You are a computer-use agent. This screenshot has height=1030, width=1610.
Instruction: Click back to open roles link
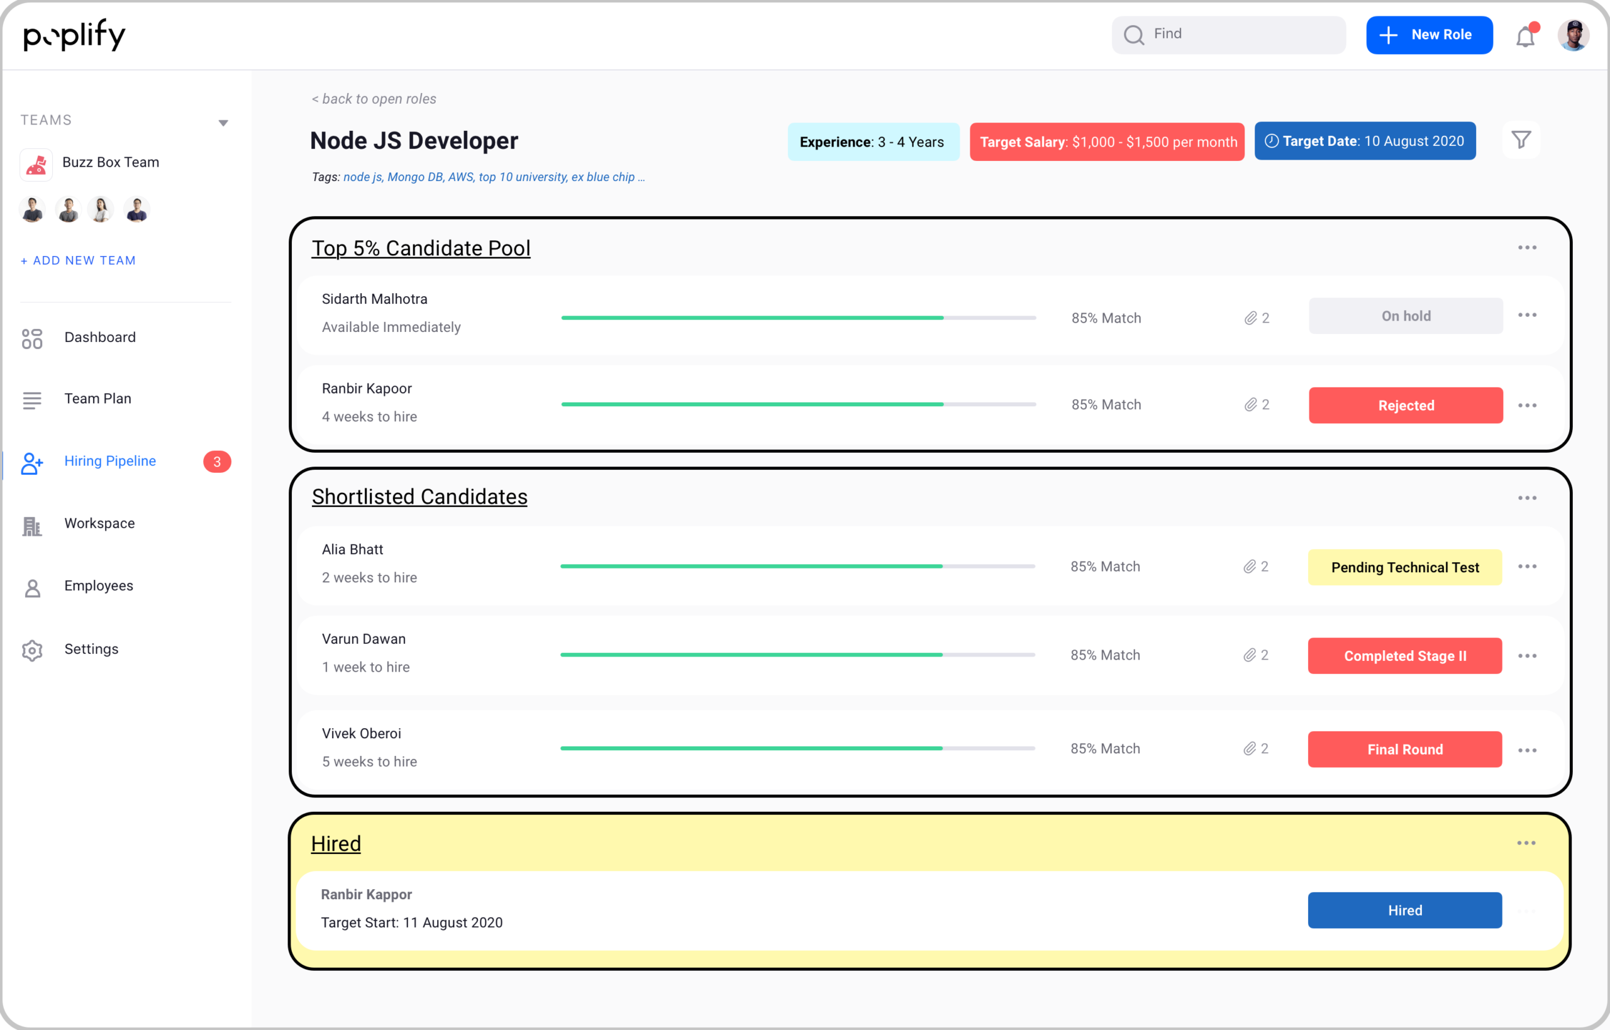374,99
